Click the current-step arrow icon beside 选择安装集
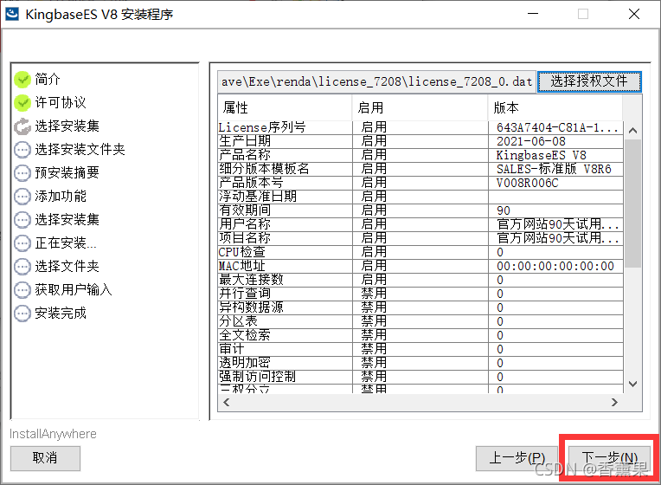The width and height of the screenshot is (661, 485). (22, 126)
